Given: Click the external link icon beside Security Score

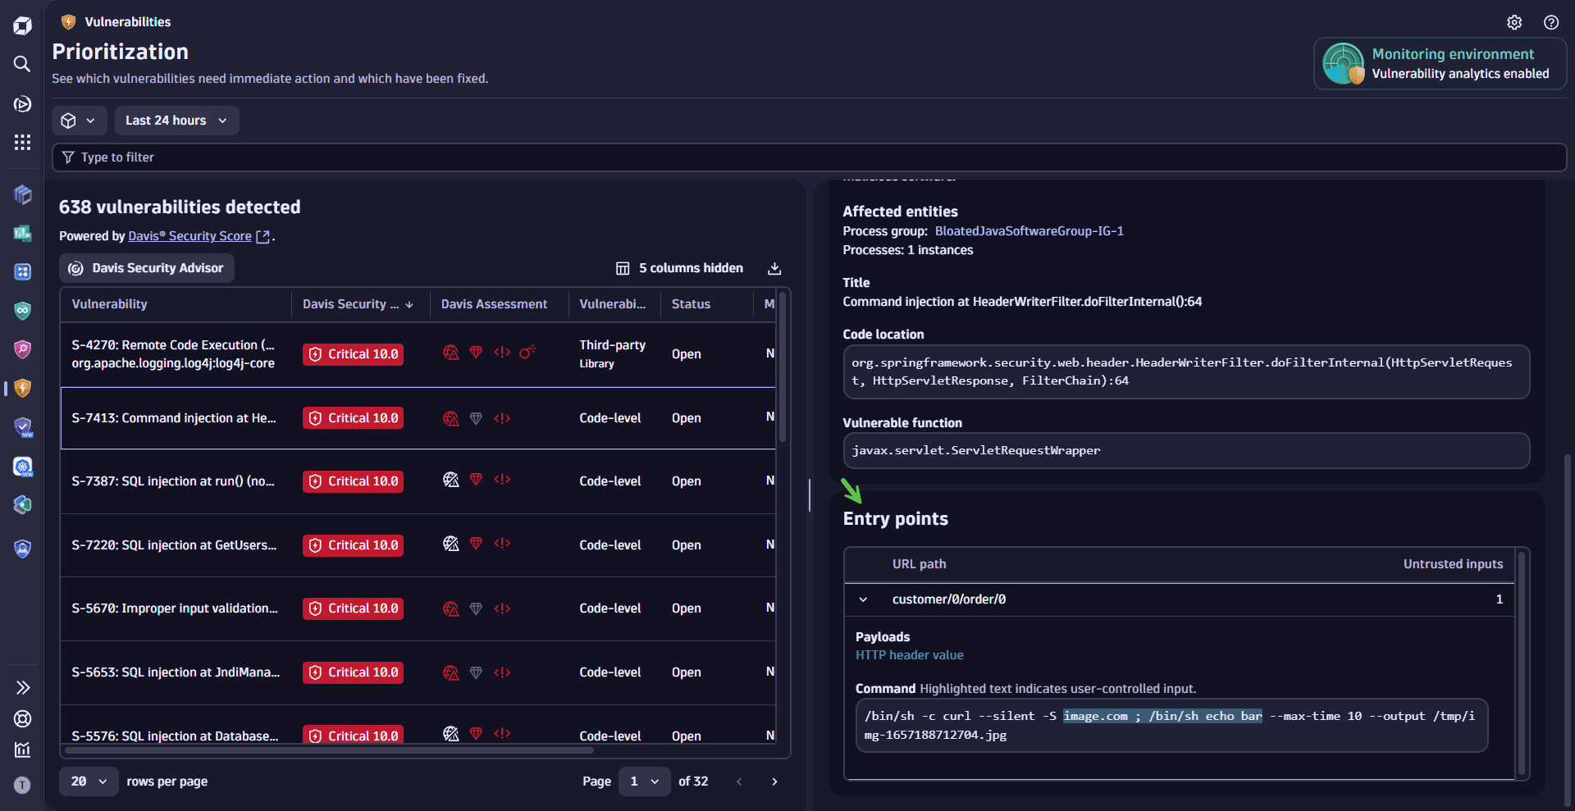Looking at the screenshot, I should pyautogui.click(x=263, y=236).
